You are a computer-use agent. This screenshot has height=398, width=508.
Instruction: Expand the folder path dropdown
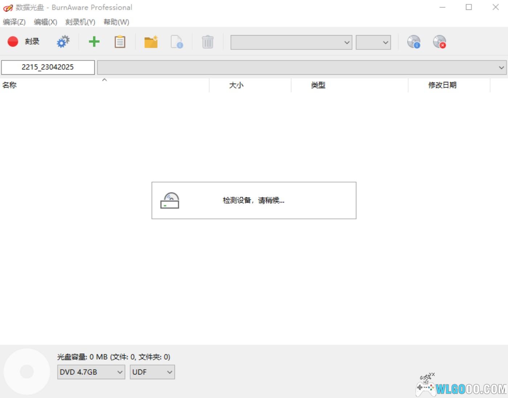pyautogui.click(x=302, y=67)
